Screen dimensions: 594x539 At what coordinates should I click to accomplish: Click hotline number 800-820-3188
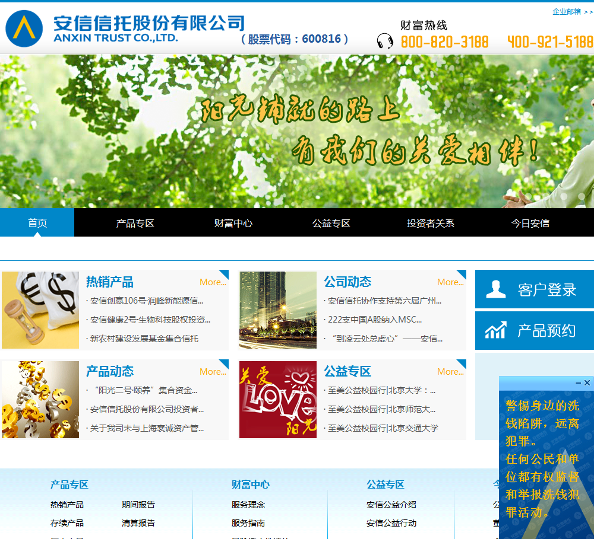[x=445, y=42]
